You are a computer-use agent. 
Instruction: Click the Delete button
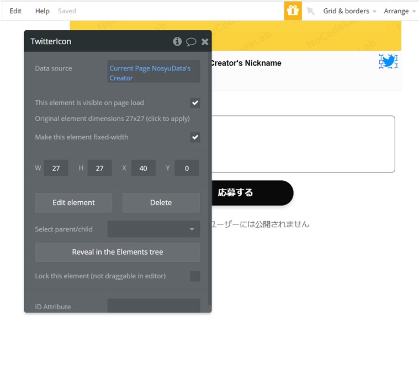point(161,202)
